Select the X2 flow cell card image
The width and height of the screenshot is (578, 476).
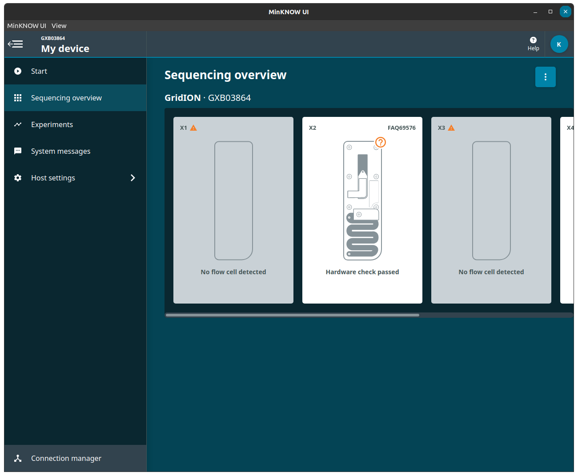[362, 200]
